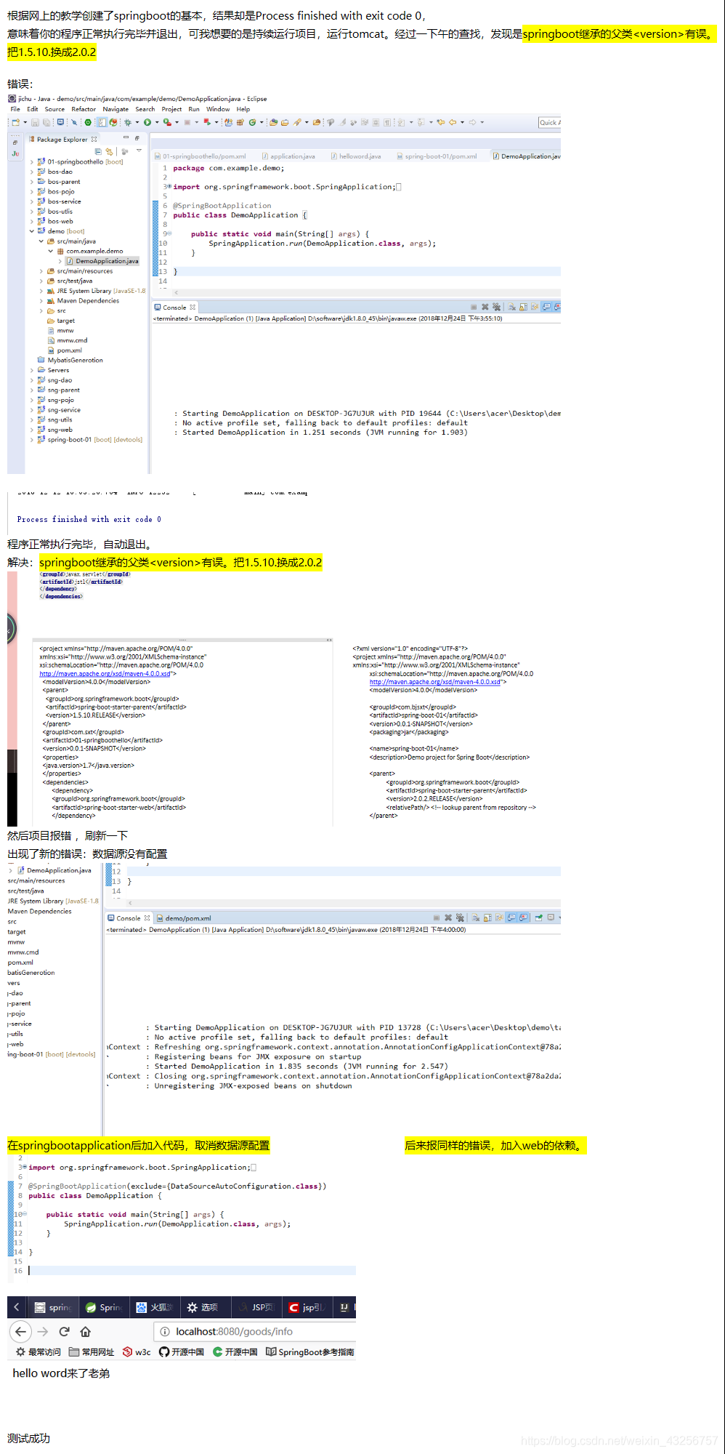This screenshot has height=1454, width=725.
Task: Select DemoApplication.java in Package Explorer
Action: point(102,261)
